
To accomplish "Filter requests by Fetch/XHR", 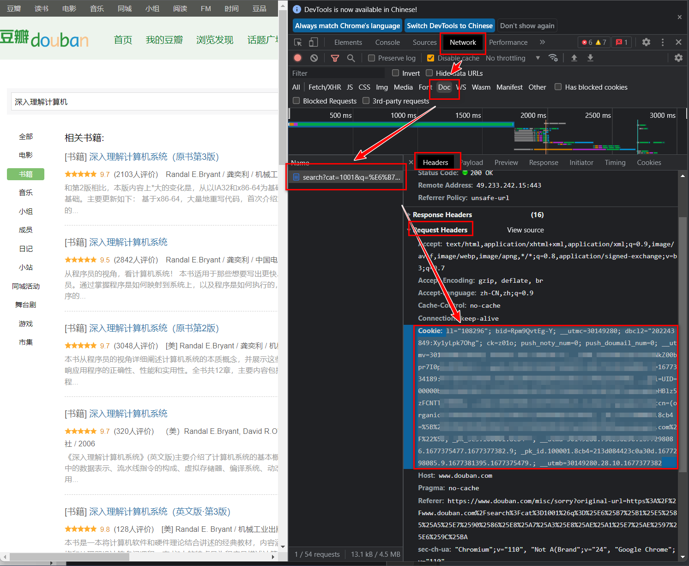I will 325,87.
